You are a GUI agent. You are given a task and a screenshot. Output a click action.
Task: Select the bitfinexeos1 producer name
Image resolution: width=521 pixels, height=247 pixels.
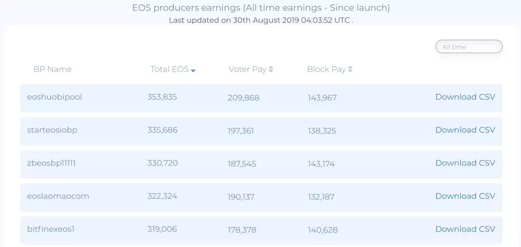[51, 229]
